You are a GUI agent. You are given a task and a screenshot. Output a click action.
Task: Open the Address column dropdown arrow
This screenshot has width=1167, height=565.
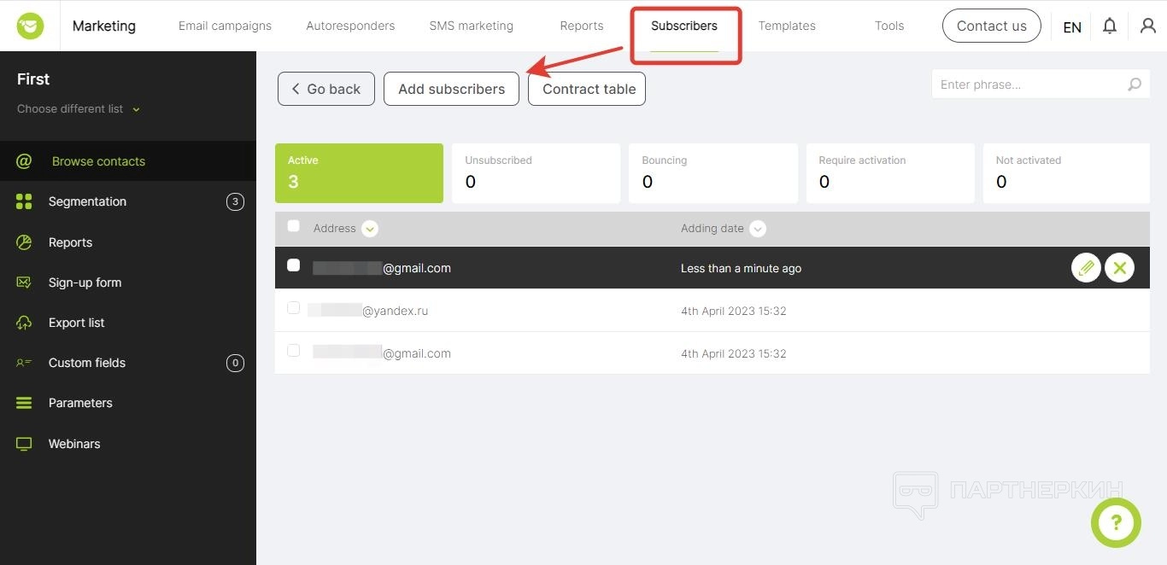coord(370,229)
